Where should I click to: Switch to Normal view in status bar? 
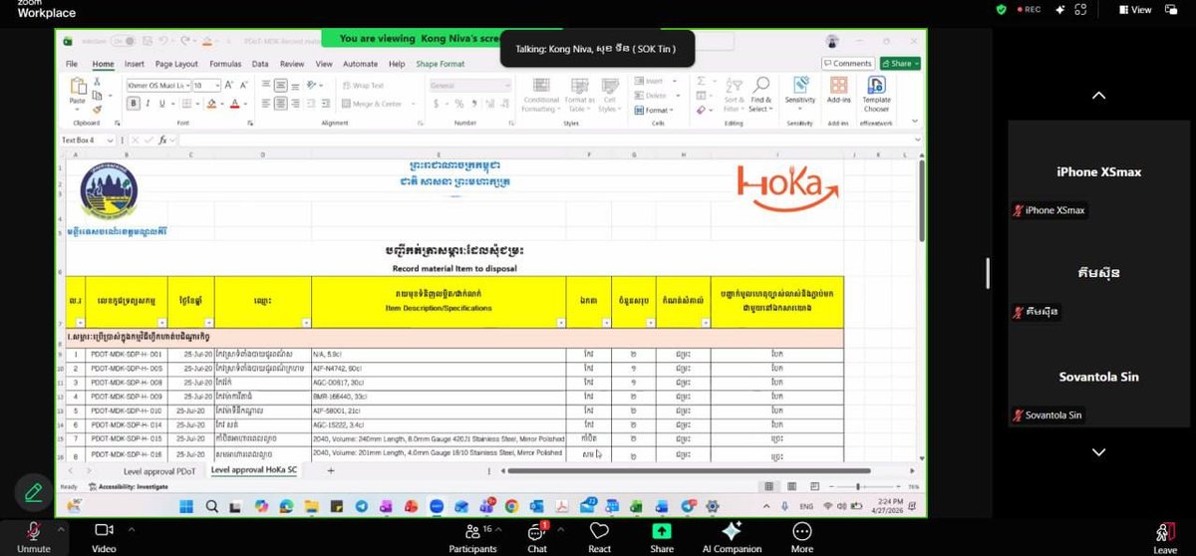click(768, 486)
